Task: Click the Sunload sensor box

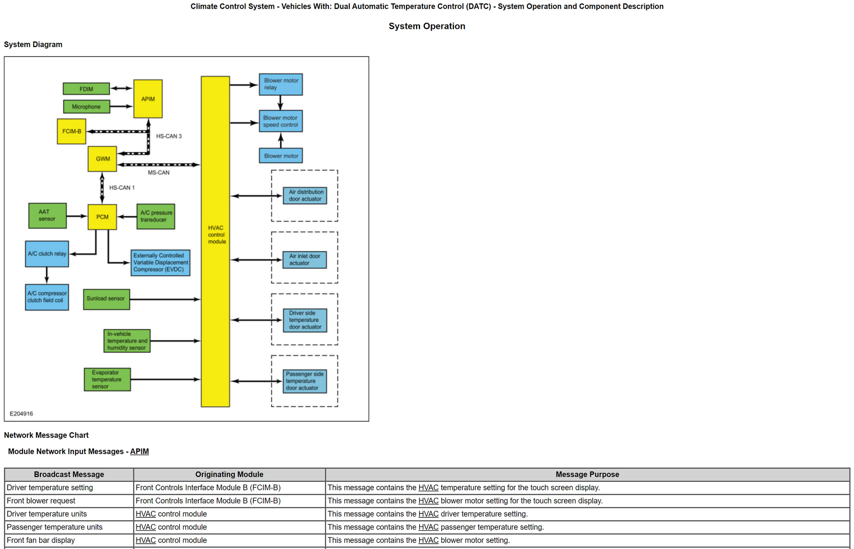Action: pyautogui.click(x=106, y=299)
